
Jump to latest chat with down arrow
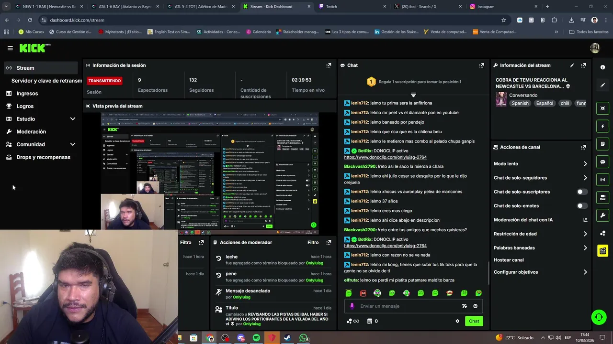pos(413,95)
